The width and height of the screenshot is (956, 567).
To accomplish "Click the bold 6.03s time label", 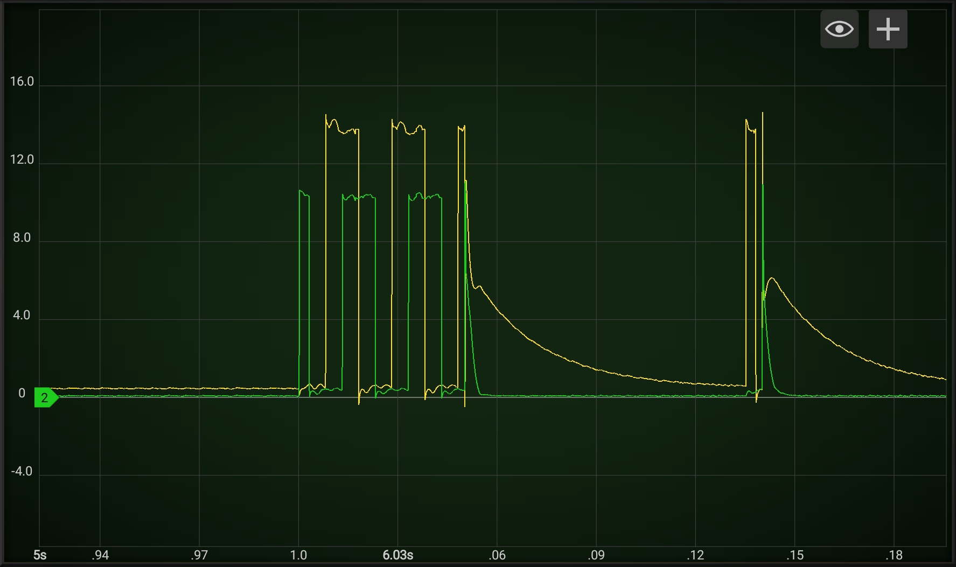I will 398,555.
